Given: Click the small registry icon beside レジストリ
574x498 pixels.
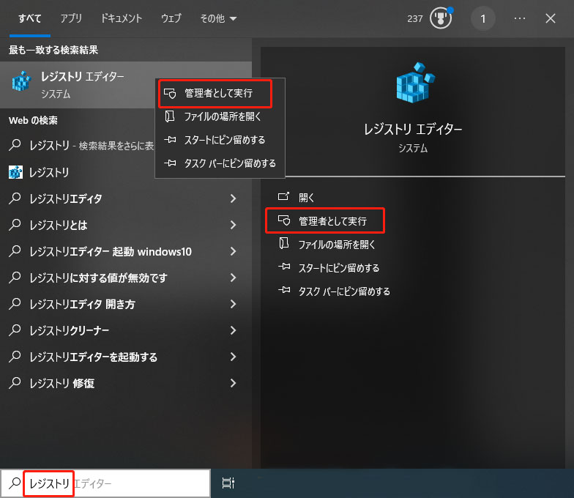Looking at the screenshot, I should coord(16,172).
